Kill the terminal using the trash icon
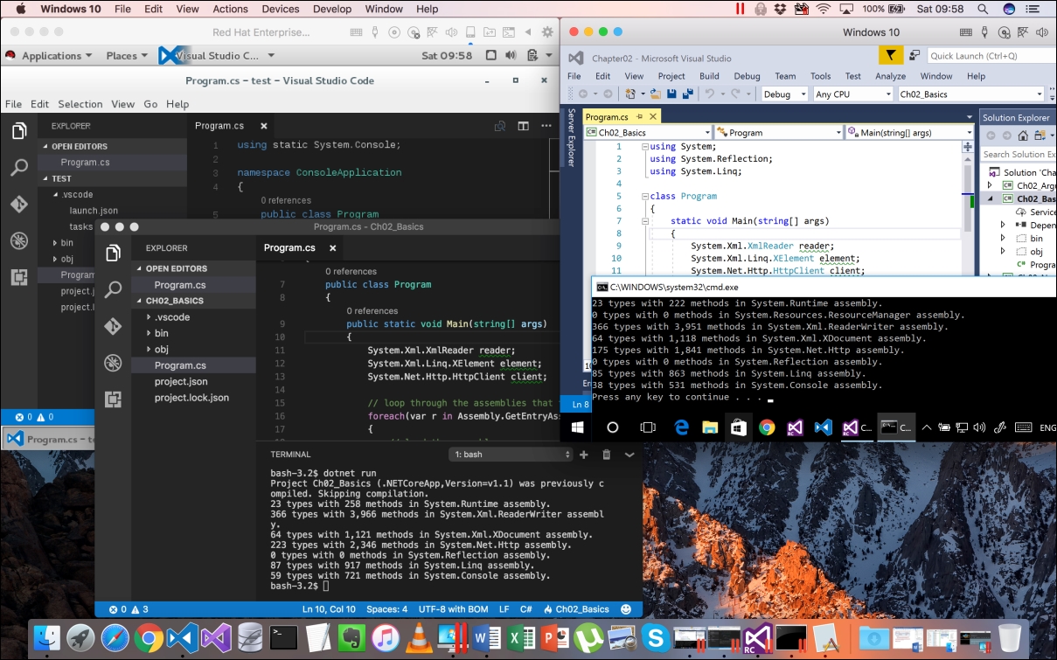Screen dimensions: 1057x660 [x=607, y=455]
